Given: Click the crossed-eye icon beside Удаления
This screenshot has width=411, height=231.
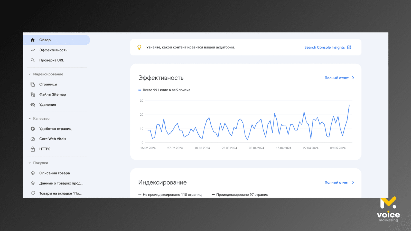Looking at the screenshot, I should pyautogui.click(x=33, y=104).
